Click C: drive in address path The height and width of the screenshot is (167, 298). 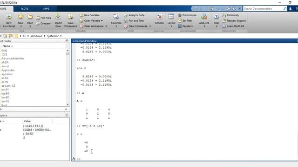24,36
